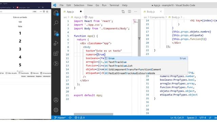Screen dimensions: 217x122
Task: Open a new tab in the browser
Action: coord(43,7)
